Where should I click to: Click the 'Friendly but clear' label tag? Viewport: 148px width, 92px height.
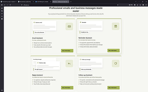(x=85, y=32)
